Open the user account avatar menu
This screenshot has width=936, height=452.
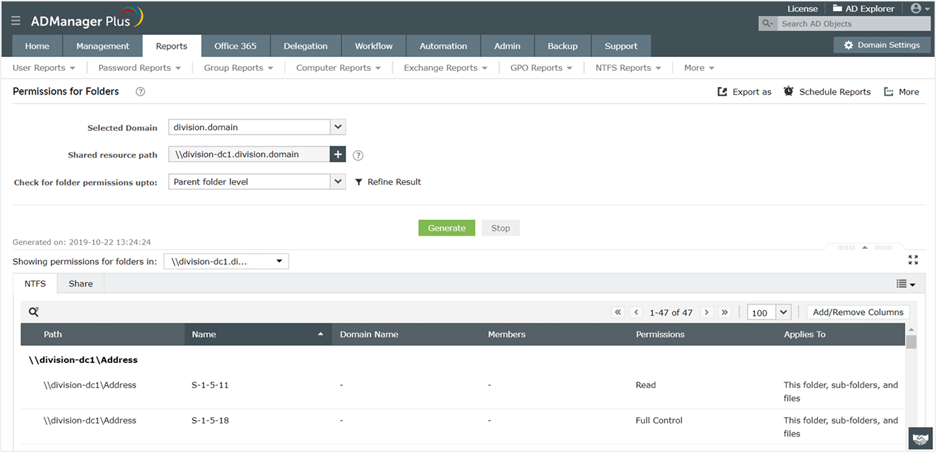[920, 8]
